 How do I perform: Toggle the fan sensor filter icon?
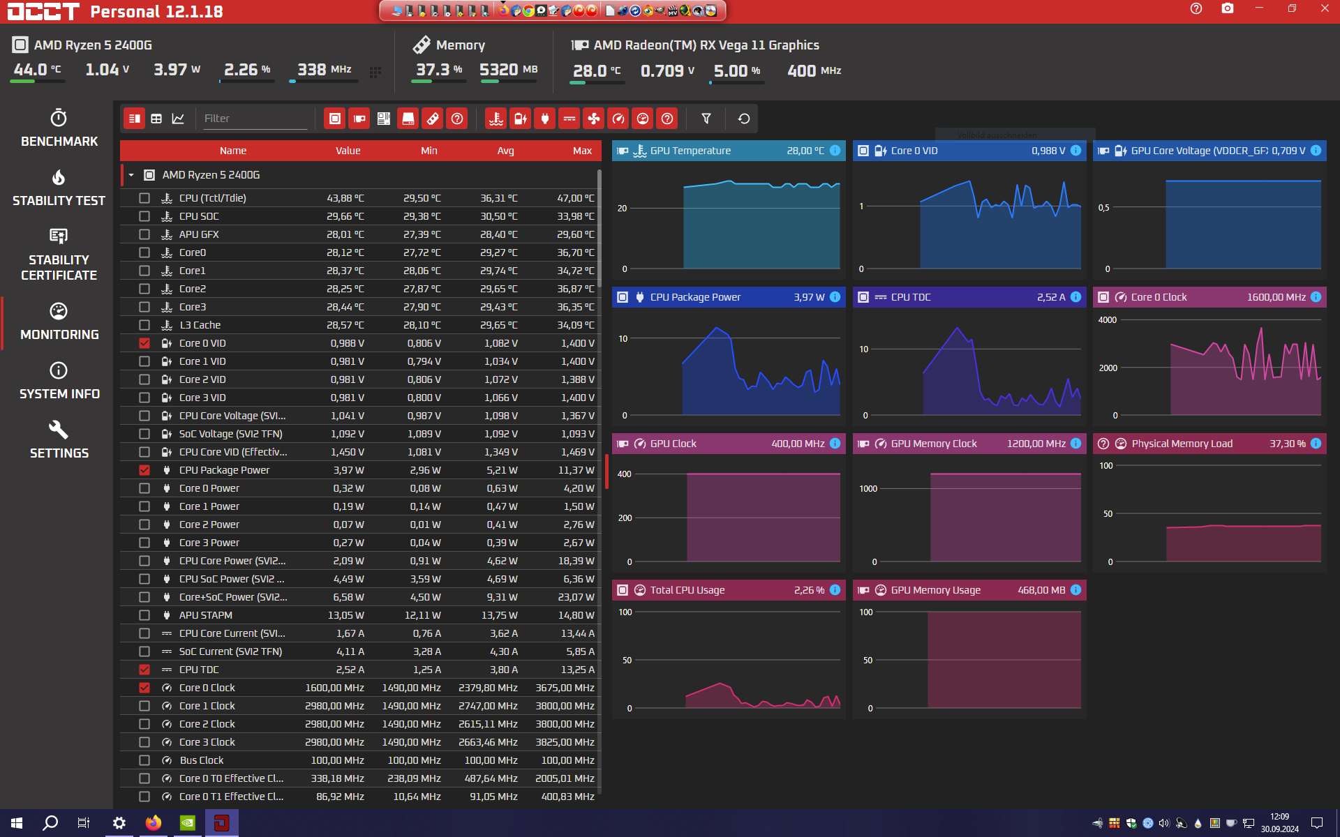pyautogui.click(x=594, y=119)
